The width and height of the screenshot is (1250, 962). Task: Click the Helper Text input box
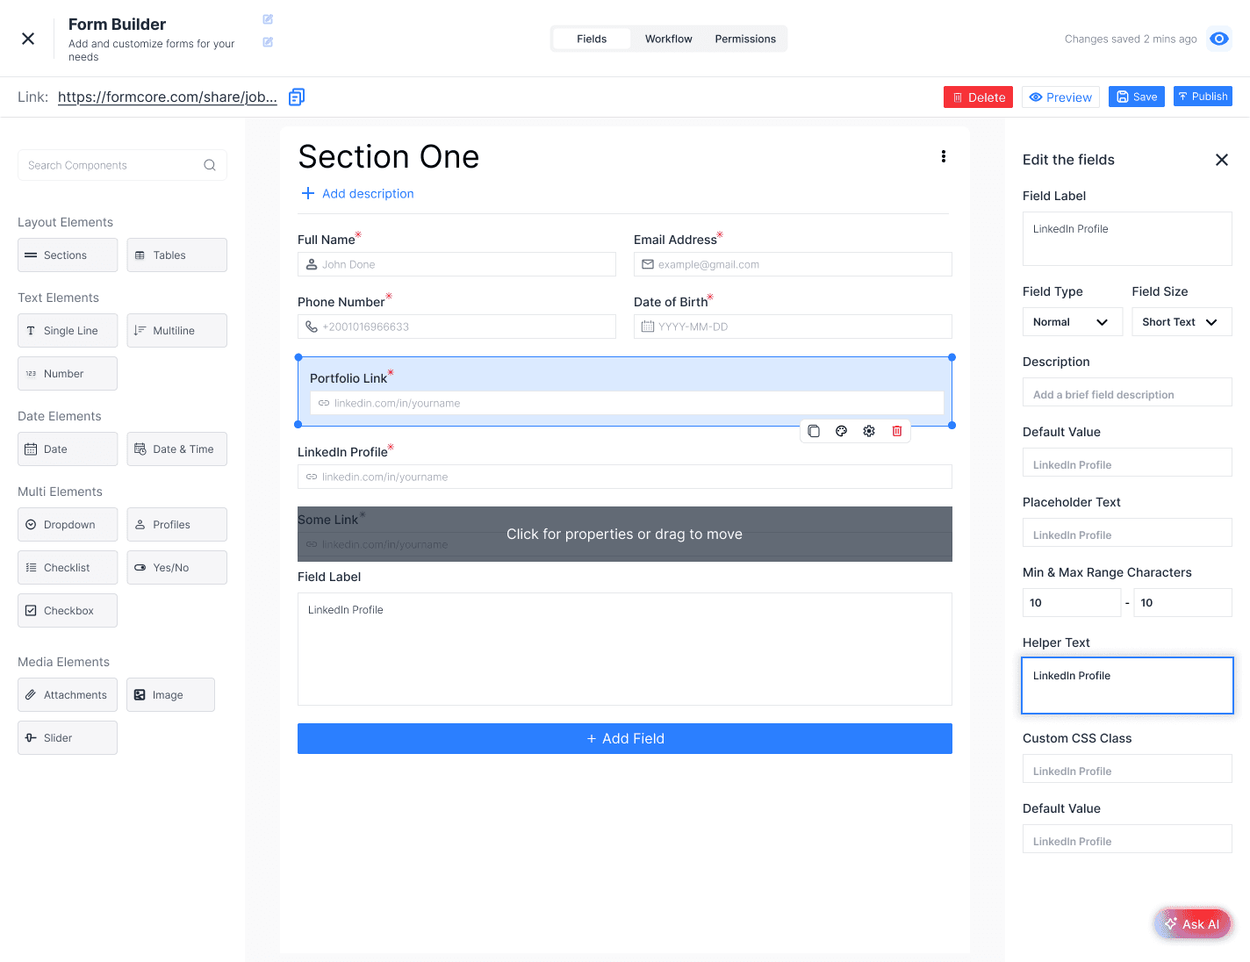coord(1127,686)
